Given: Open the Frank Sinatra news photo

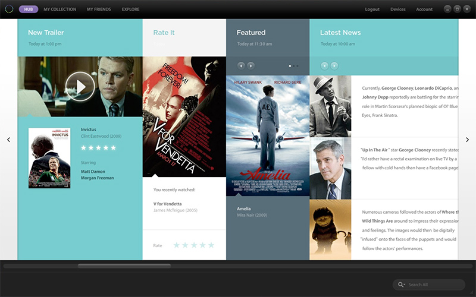Looking at the screenshot, I should click(x=330, y=106).
